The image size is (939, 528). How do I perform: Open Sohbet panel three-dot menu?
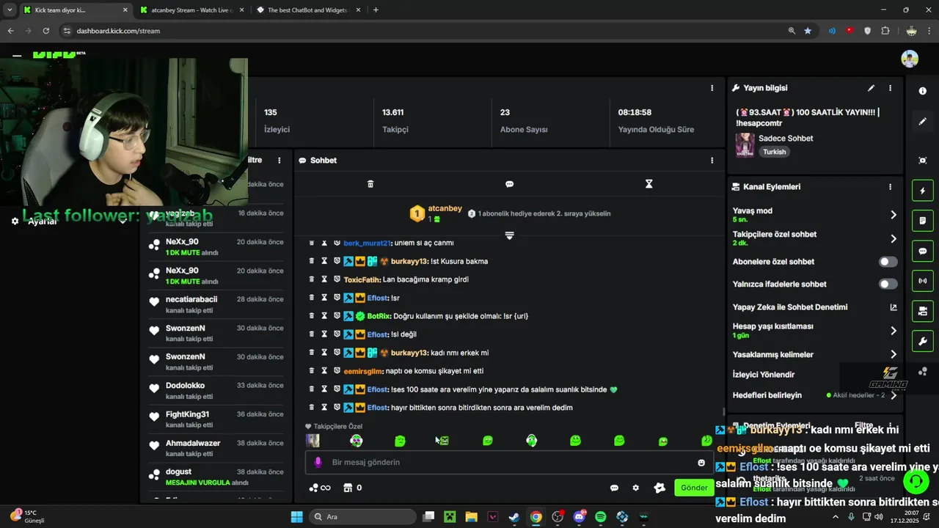click(712, 161)
